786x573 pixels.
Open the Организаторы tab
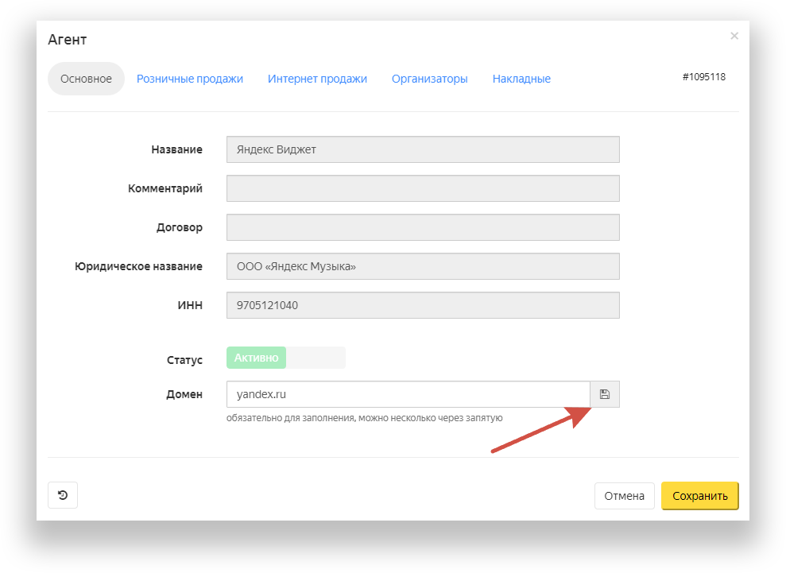[x=430, y=79]
